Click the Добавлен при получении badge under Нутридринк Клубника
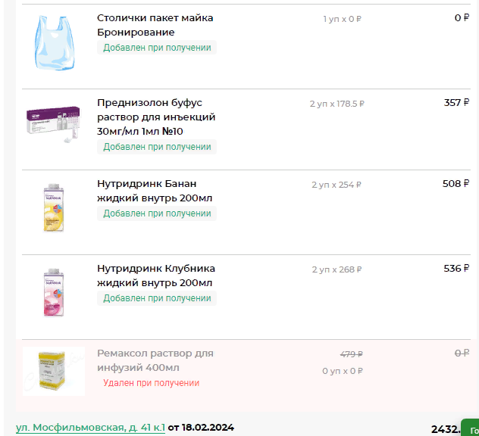The width and height of the screenshot is (479, 436). coord(157,298)
